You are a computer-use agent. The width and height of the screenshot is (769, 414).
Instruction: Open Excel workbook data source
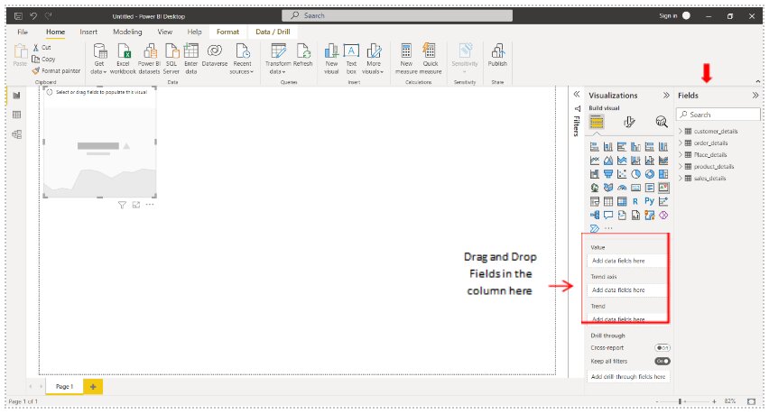coord(124,52)
